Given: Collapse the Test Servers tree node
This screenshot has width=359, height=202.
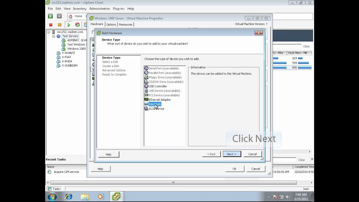Looking at the screenshot, I should click(x=54, y=36).
